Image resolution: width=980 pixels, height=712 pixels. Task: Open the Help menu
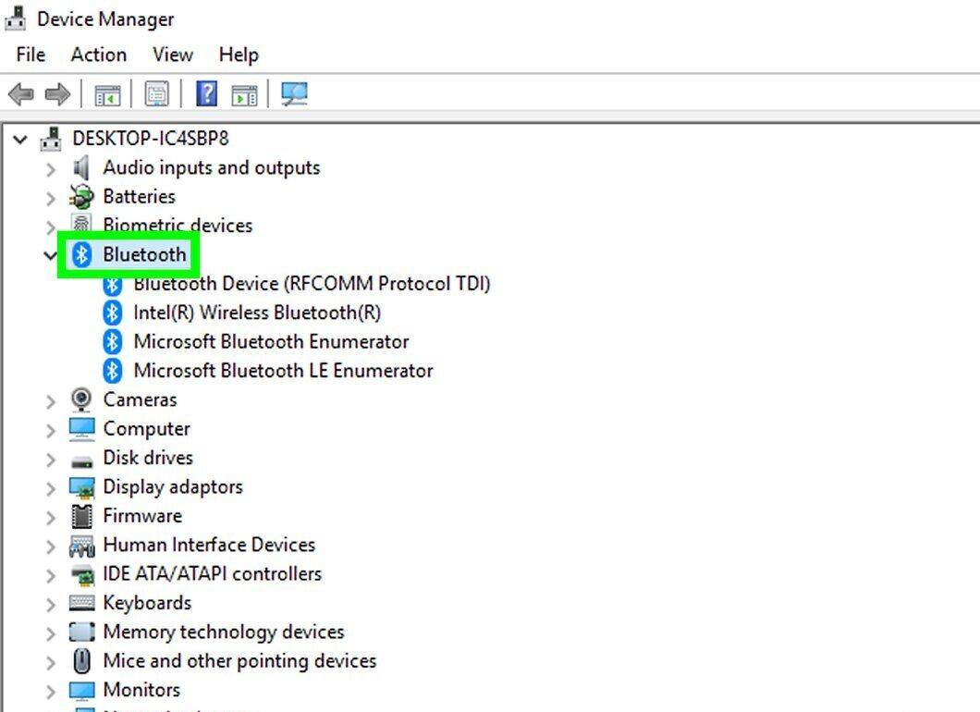point(239,55)
